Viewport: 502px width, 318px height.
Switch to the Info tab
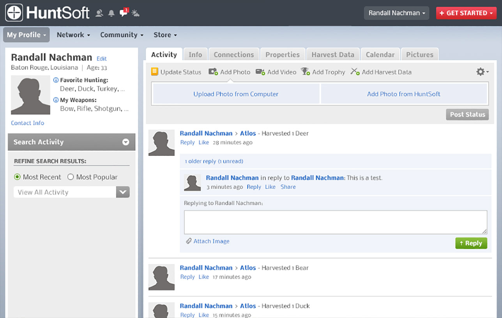tap(195, 55)
